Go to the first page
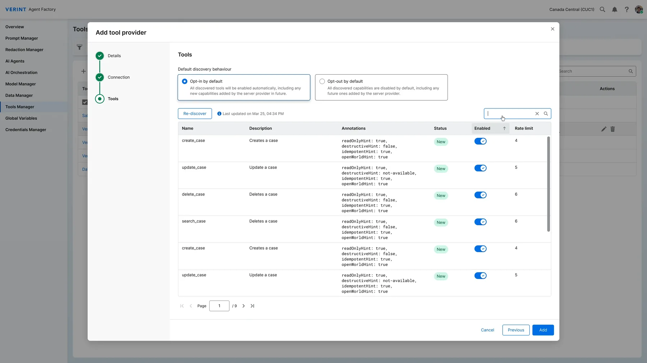Screen dimensions: 647x363 coord(182,306)
